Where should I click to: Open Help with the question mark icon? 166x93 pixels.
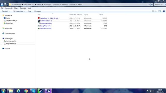164,11
